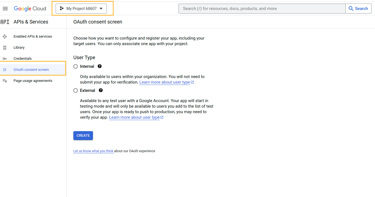Select the External user type radio button
The height and width of the screenshot is (197, 375).
click(x=76, y=90)
